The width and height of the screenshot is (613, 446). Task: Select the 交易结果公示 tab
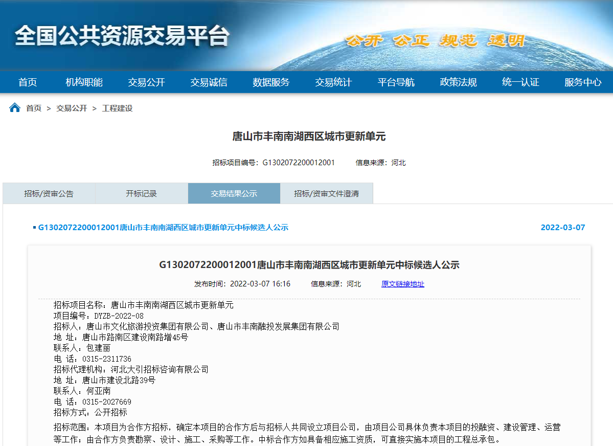(234, 193)
